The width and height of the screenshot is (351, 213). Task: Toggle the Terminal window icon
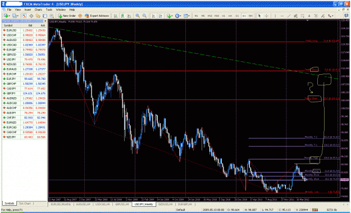tap(45, 16)
